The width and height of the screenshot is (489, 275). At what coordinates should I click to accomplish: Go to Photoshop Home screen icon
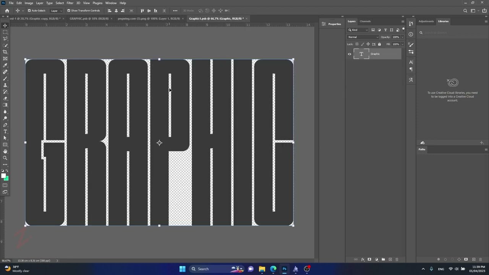coord(7,11)
